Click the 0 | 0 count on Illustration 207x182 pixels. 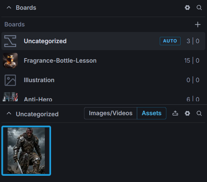193,80
